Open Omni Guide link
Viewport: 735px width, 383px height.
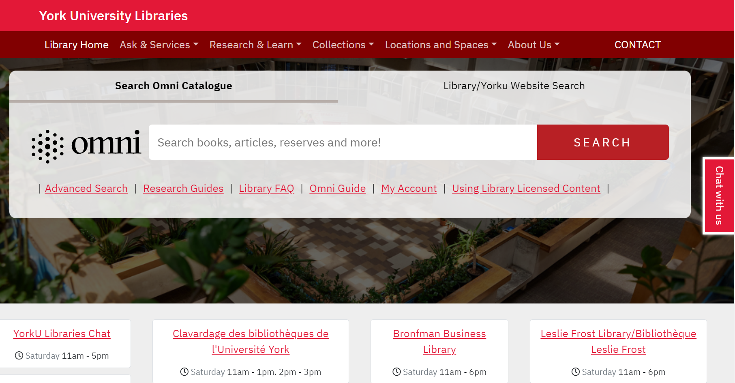[x=338, y=189]
